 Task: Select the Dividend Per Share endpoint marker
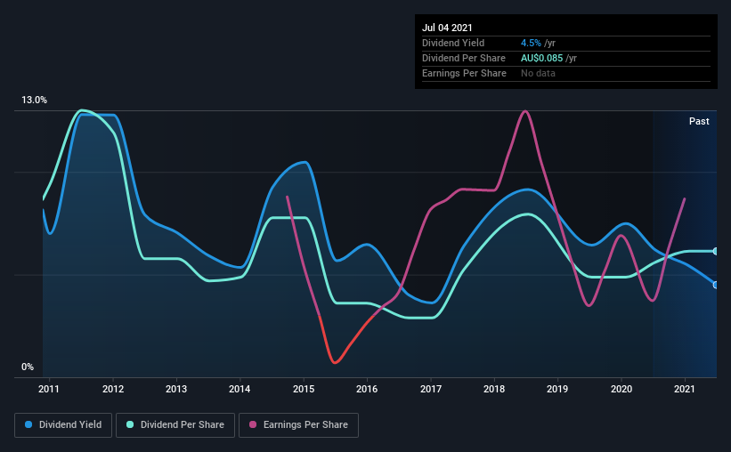point(716,251)
